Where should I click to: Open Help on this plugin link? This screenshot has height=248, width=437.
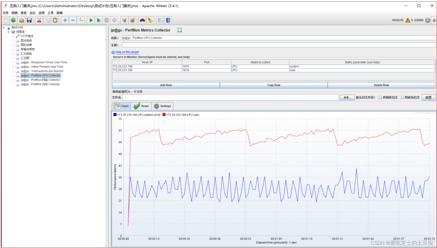point(127,52)
